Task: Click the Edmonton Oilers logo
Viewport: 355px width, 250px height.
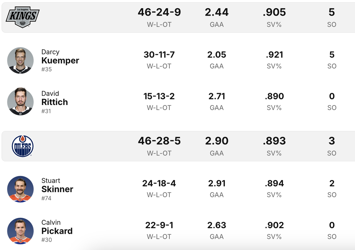Action: point(23,146)
